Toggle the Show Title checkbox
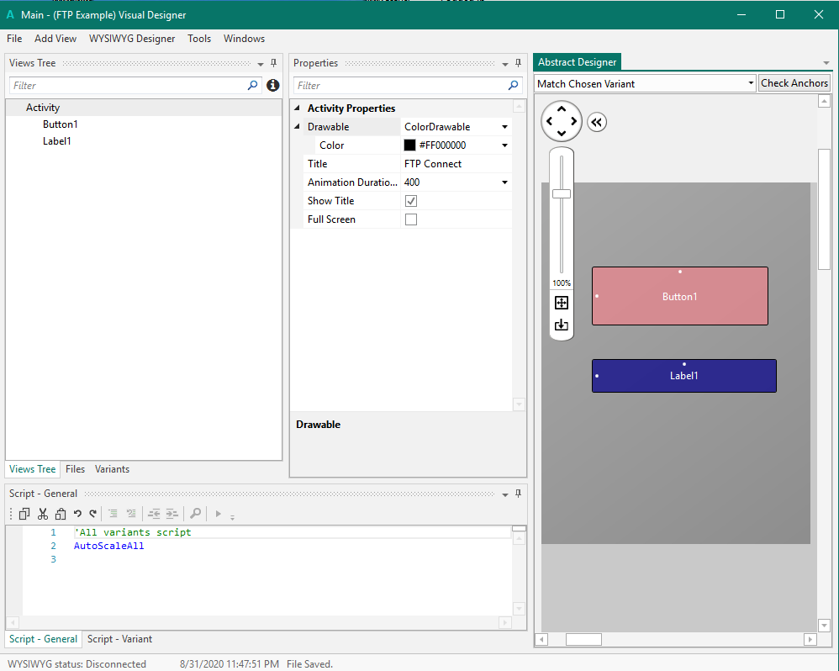Screen dimensions: 839x671 (410, 200)
